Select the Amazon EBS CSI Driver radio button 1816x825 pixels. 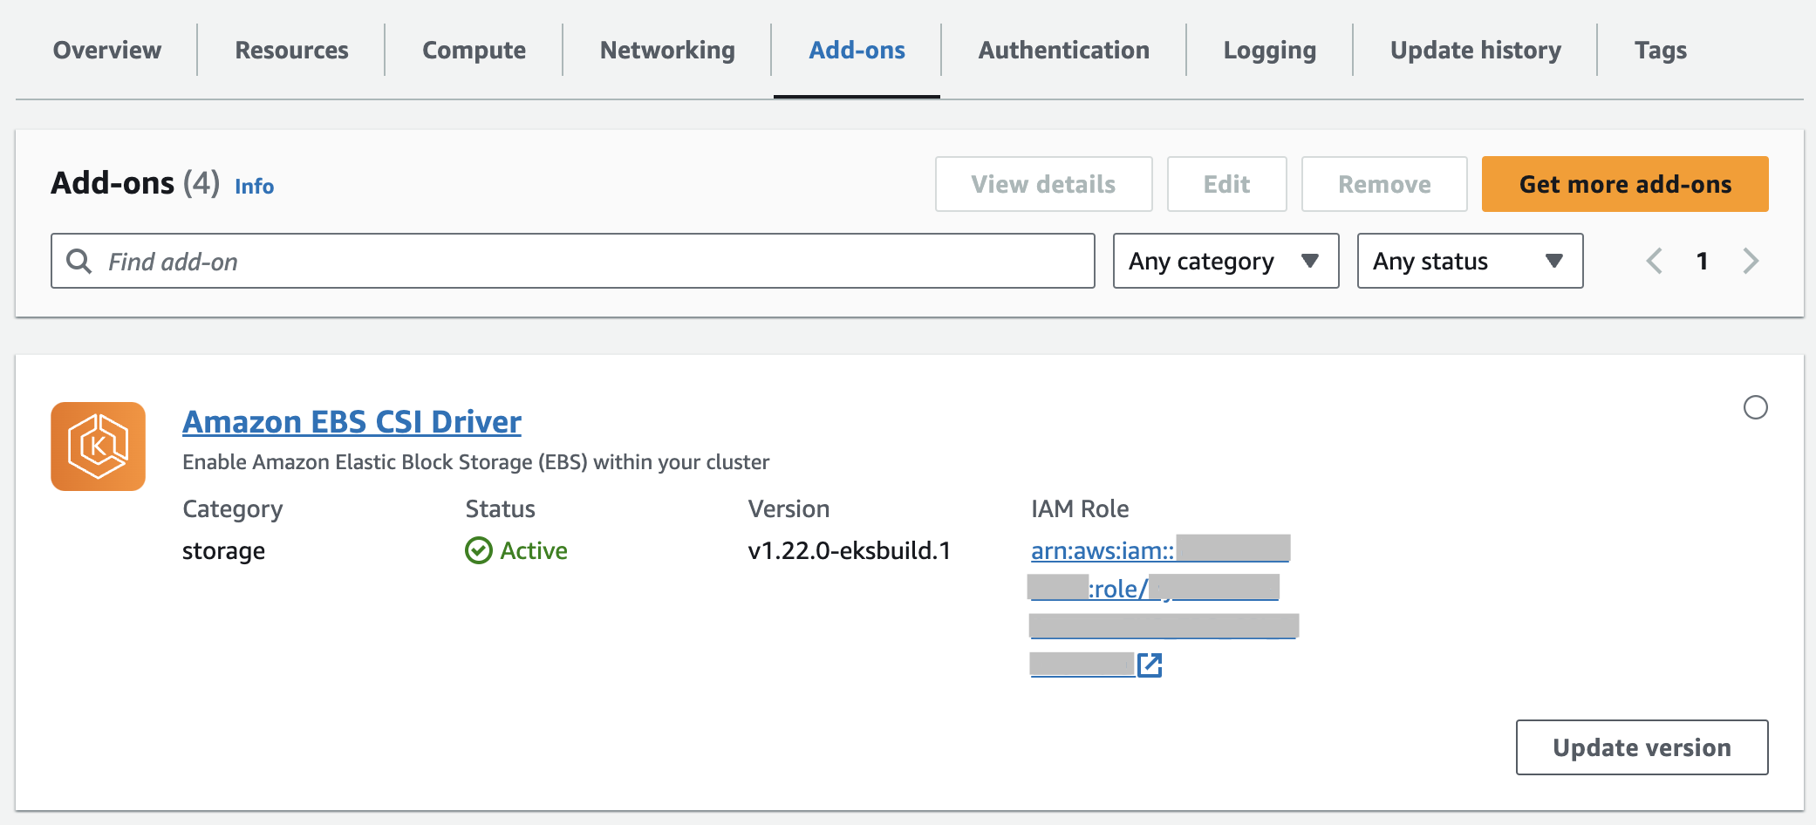[1755, 407]
